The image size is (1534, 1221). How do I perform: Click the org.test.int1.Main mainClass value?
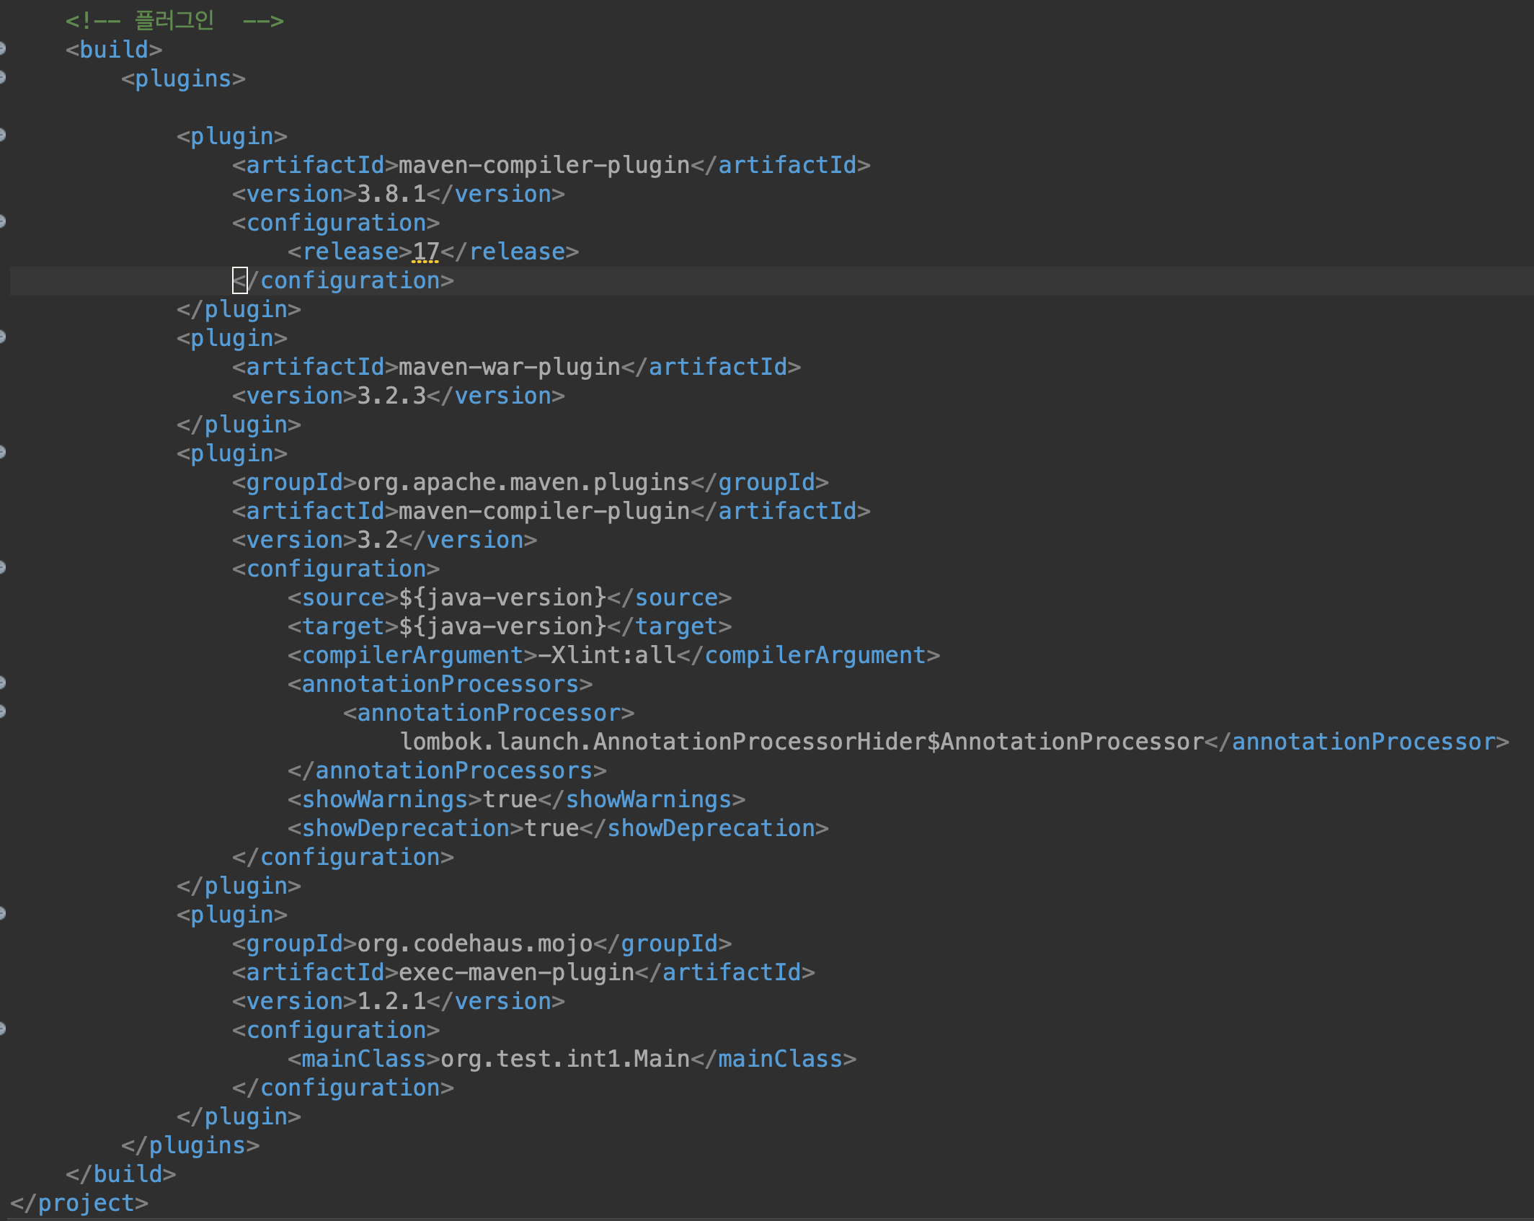coord(565,1059)
